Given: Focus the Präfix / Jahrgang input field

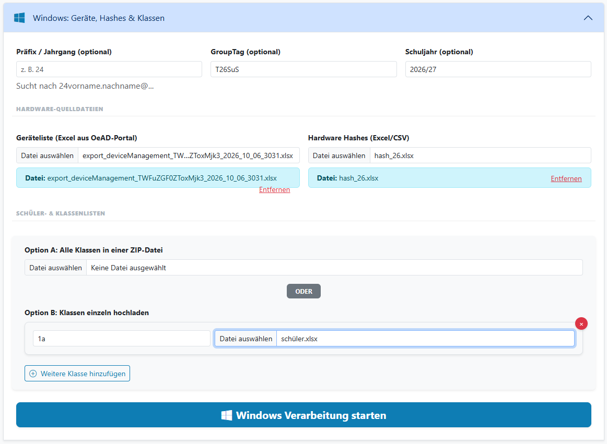Looking at the screenshot, I should pyautogui.click(x=109, y=69).
